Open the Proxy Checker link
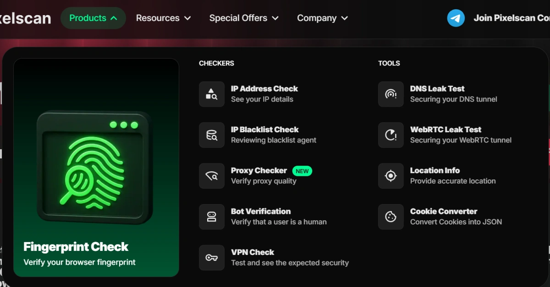 tap(259, 170)
